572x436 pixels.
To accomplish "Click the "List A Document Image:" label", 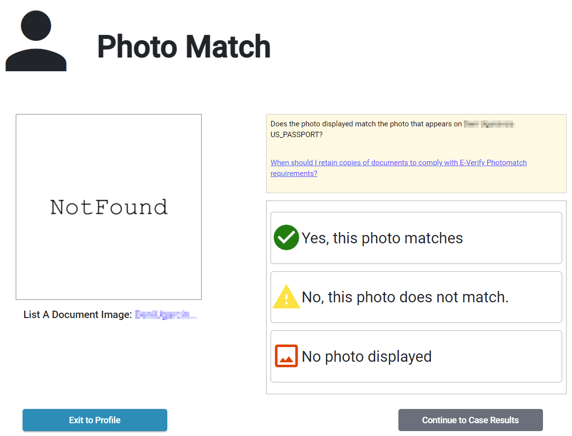I will (x=78, y=315).
